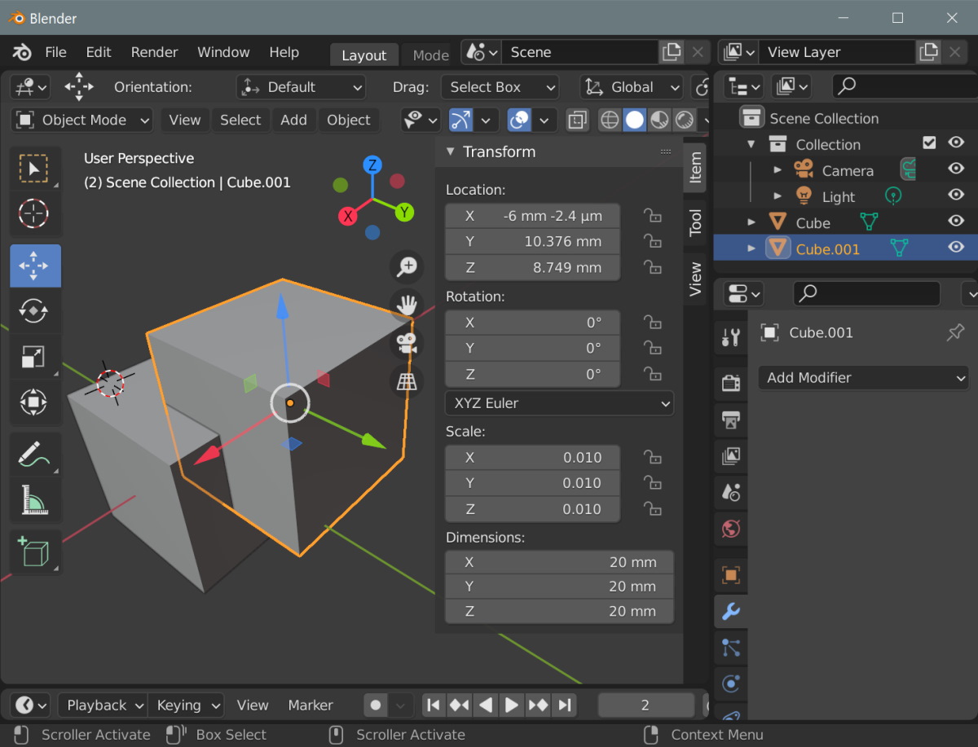Open the Physics Properties tab

[x=730, y=684]
